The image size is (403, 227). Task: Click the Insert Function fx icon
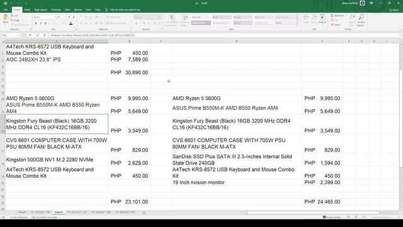[x=44, y=35]
